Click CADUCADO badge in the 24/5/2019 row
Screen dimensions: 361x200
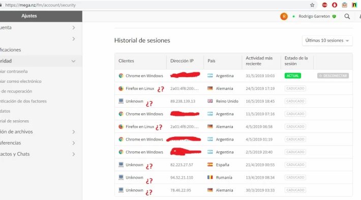(x=295, y=88)
